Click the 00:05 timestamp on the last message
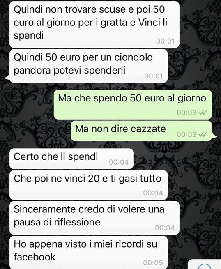The height and width of the screenshot is (269, 221). 153,262
